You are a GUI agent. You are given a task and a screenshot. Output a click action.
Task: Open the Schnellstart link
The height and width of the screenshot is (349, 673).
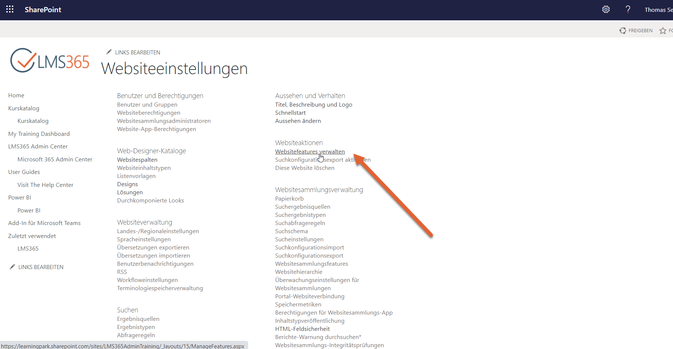(290, 113)
